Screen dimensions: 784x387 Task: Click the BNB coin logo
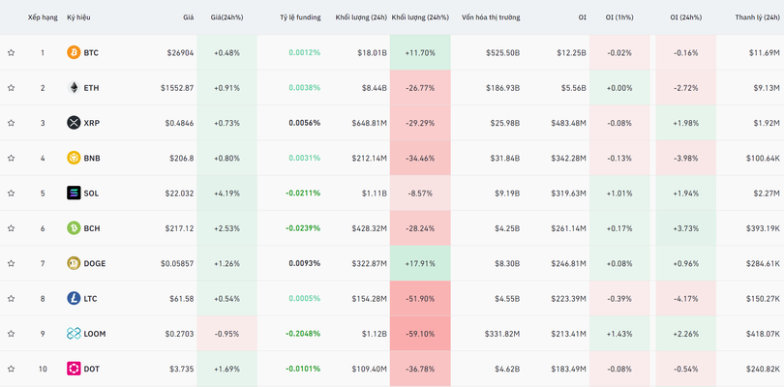[x=74, y=158]
